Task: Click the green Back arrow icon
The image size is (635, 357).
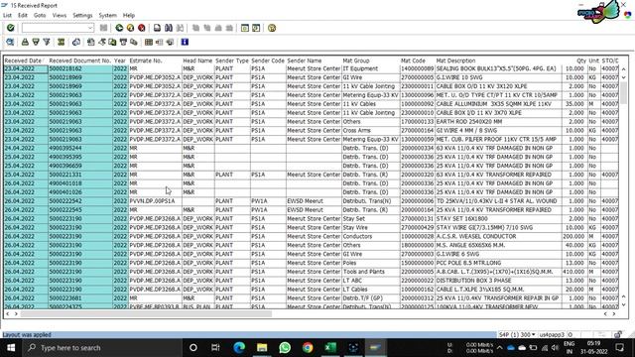Action: (x=119, y=28)
